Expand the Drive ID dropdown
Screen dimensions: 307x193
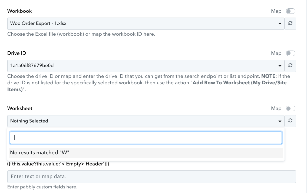pos(146,66)
